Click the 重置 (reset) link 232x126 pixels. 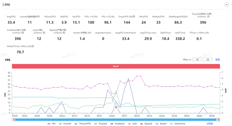click(x=217, y=60)
